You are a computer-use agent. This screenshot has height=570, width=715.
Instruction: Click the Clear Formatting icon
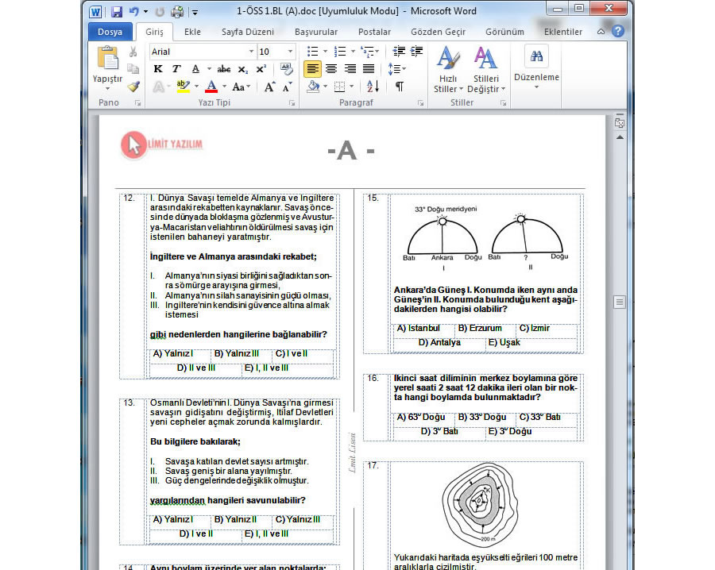pos(288,69)
